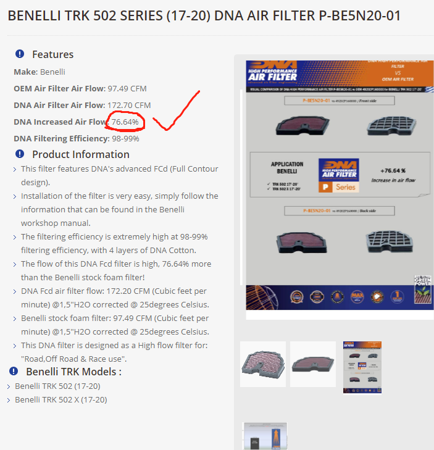Click chevron beside Installation bullet point

click(x=15, y=196)
